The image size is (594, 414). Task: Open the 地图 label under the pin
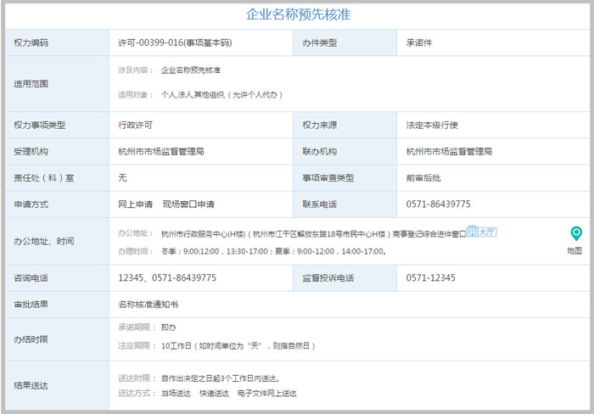pyautogui.click(x=574, y=250)
